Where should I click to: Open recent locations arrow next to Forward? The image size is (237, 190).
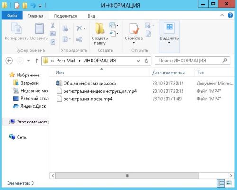(x=28, y=61)
